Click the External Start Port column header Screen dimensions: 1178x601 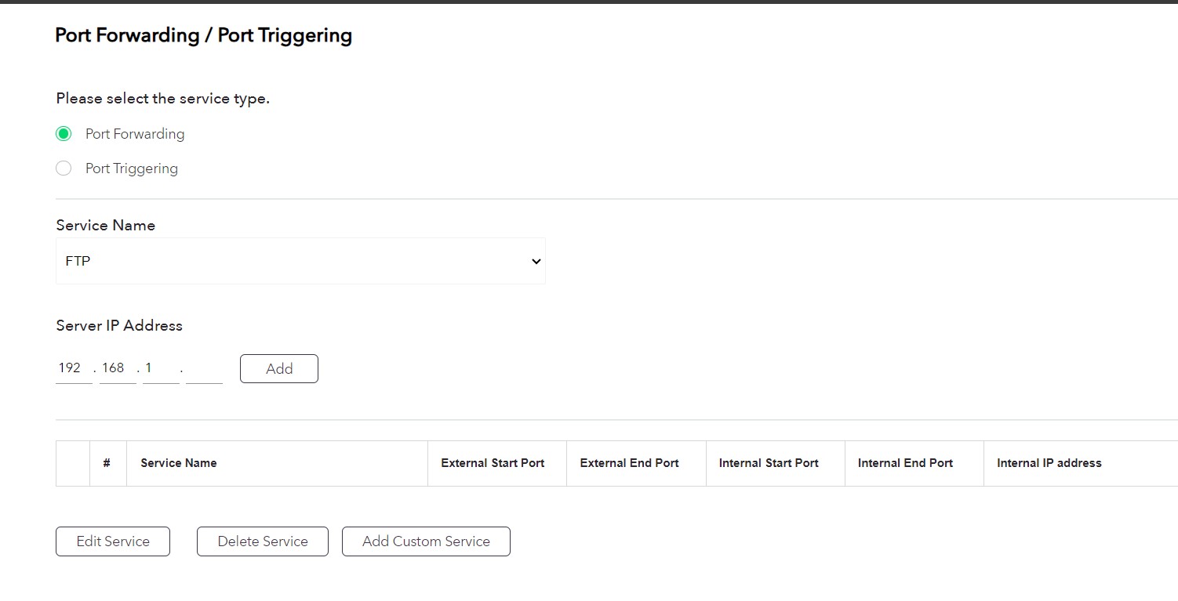[493, 463]
